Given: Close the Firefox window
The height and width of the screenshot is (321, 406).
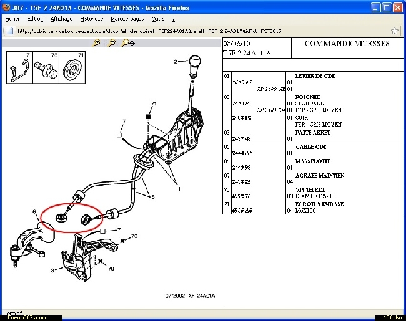Looking at the screenshot, I should tap(397, 7).
